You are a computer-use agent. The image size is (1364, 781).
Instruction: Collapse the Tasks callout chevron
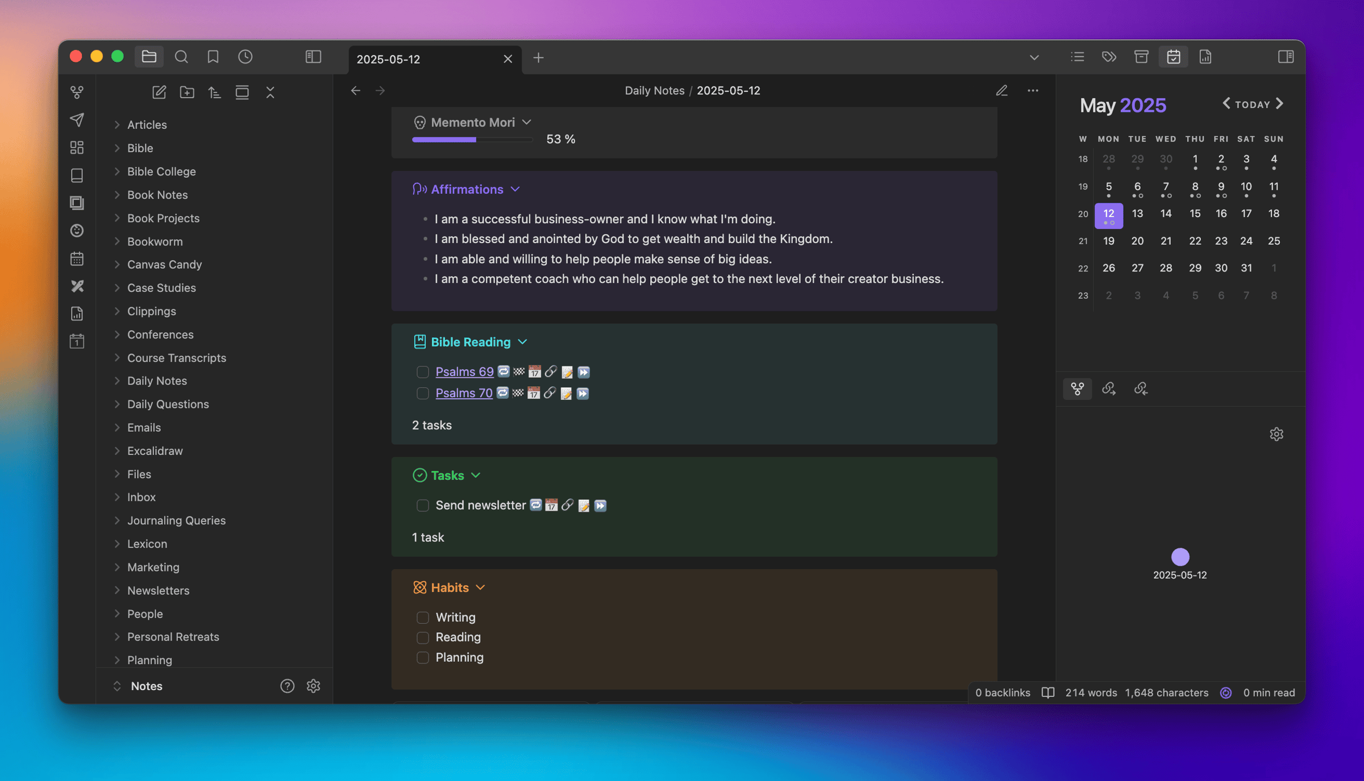[476, 475]
